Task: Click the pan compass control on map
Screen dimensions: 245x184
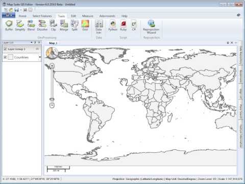Action: point(52,53)
